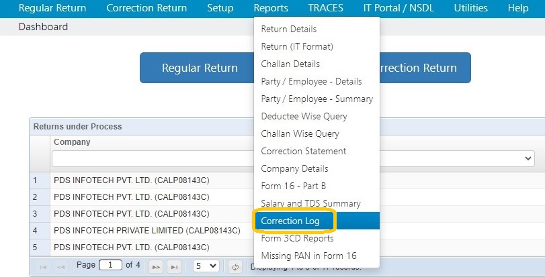Select Deductee Wise Query
Screen dimensions: 545x277
304,116
